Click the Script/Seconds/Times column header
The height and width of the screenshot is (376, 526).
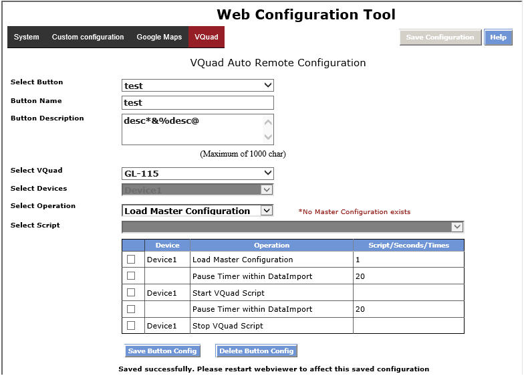pyautogui.click(x=408, y=246)
